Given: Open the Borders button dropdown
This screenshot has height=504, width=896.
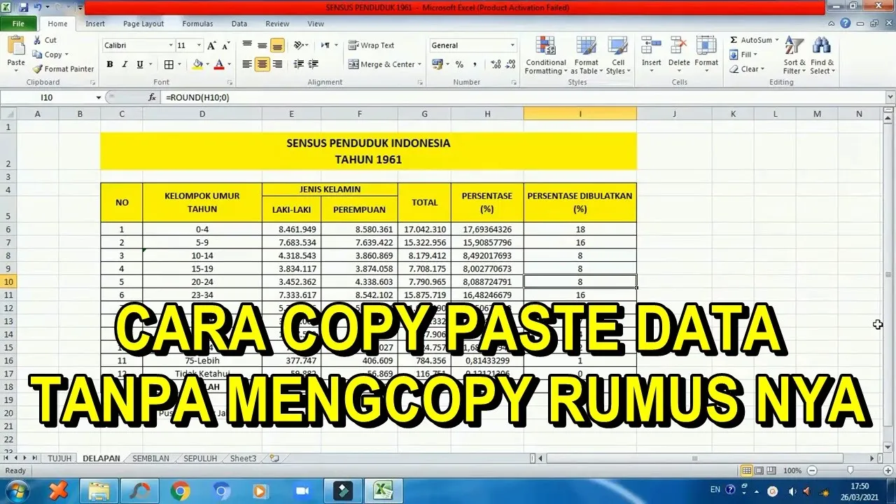Looking at the screenshot, I should click(x=181, y=64).
